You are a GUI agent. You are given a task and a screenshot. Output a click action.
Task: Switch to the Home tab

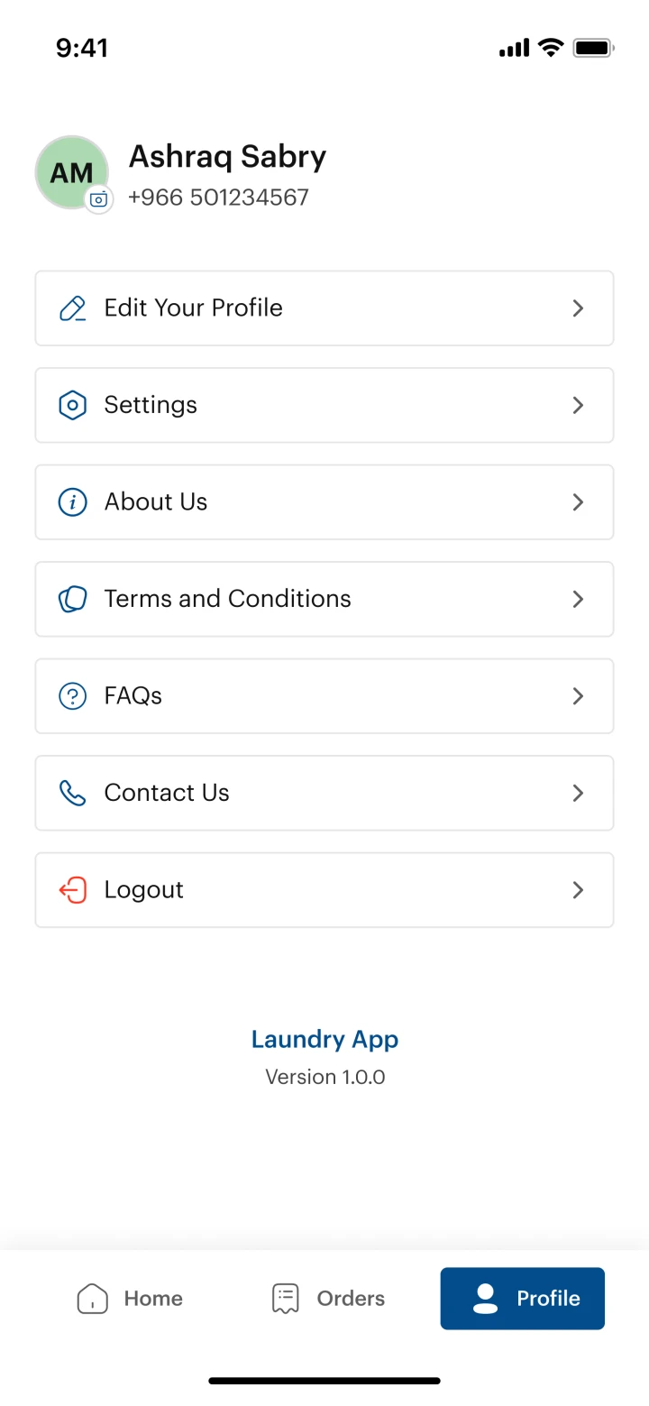click(x=130, y=1299)
